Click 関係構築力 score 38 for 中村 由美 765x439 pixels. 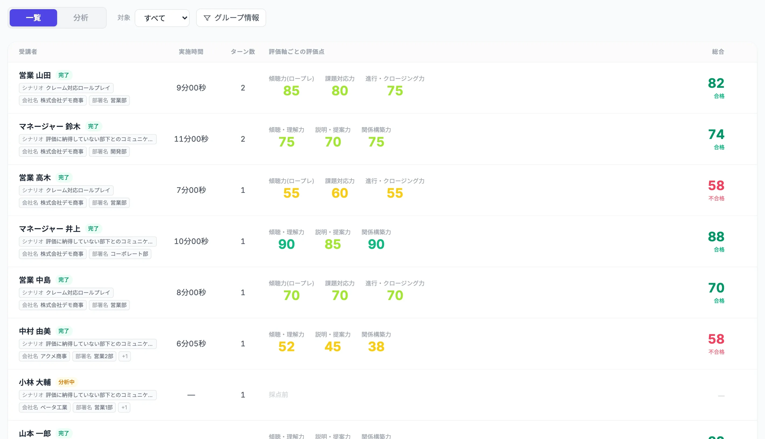tap(376, 347)
